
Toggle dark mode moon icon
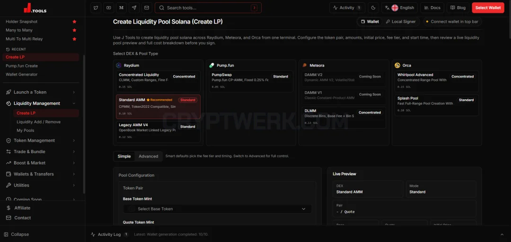[373, 8]
